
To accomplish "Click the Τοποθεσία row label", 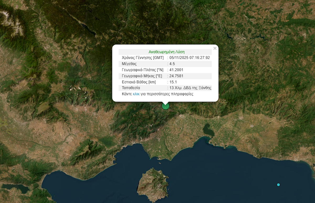I will pos(131,88).
